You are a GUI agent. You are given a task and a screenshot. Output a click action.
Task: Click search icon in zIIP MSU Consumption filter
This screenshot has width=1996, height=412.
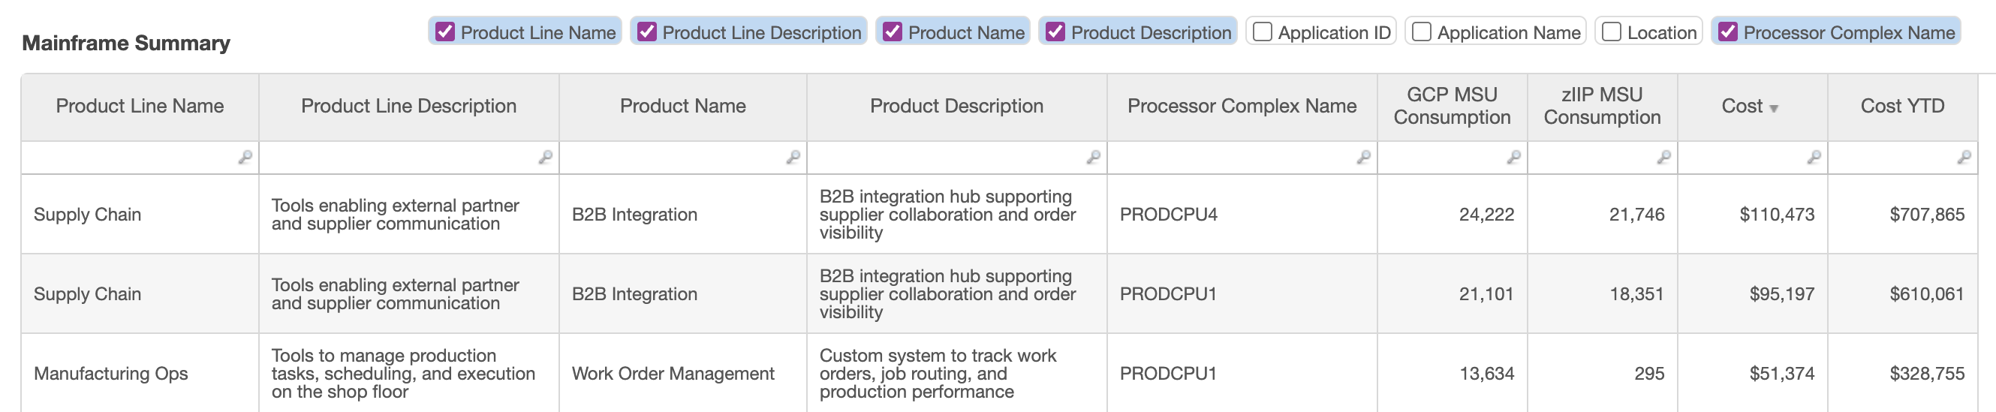(x=1664, y=157)
